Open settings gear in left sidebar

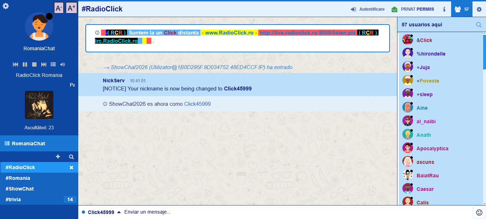(x=6, y=6)
